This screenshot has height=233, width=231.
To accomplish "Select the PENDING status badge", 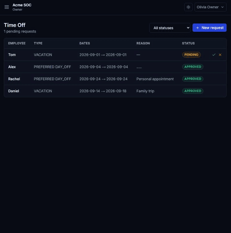I will (191, 55).
